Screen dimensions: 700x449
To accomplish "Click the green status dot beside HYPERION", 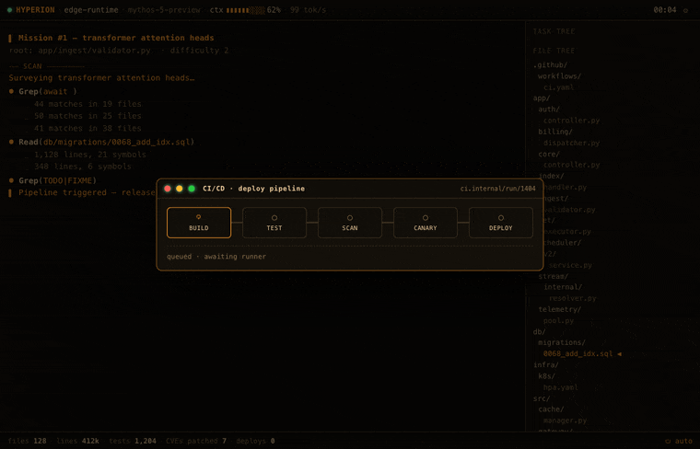I will pos(9,10).
